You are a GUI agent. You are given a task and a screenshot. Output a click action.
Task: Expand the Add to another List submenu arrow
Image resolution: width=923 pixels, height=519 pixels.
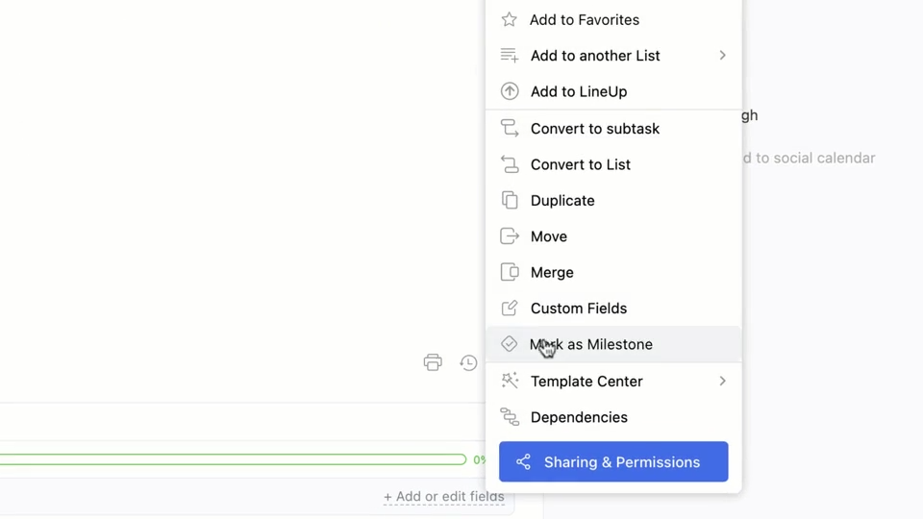tap(722, 56)
